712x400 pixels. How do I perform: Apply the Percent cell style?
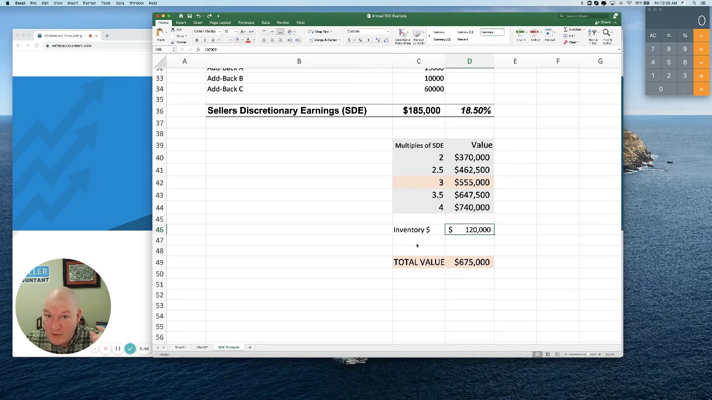coord(463,39)
